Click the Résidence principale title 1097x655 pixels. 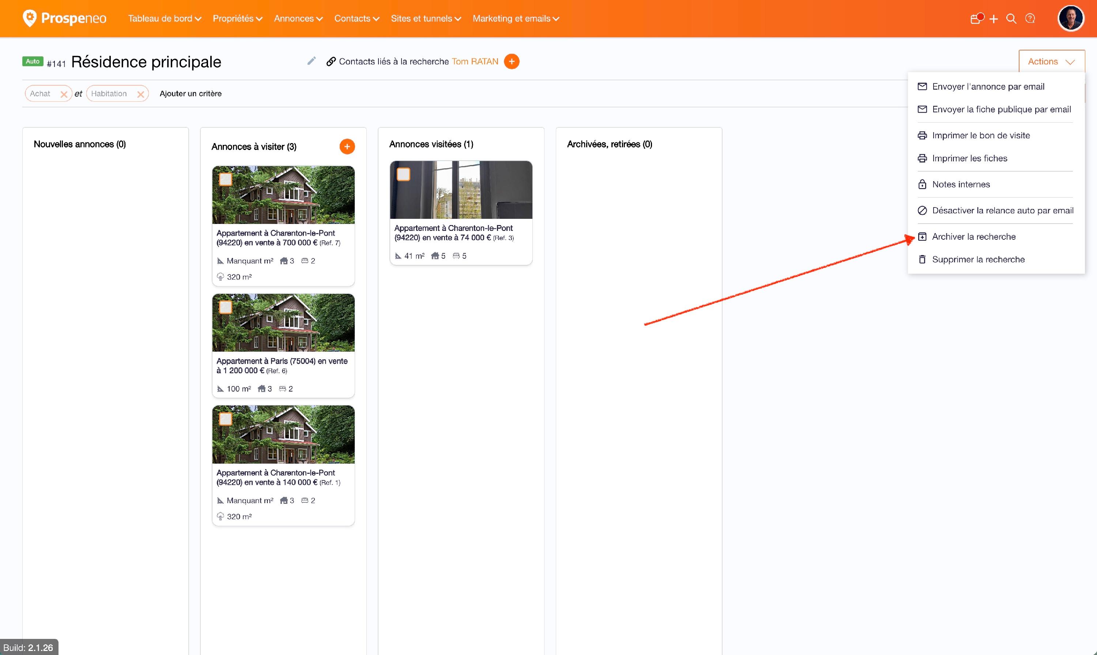point(146,62)
